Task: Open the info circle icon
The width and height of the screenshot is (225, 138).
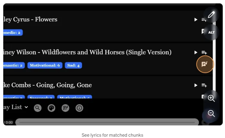Action: coord(79,108)
